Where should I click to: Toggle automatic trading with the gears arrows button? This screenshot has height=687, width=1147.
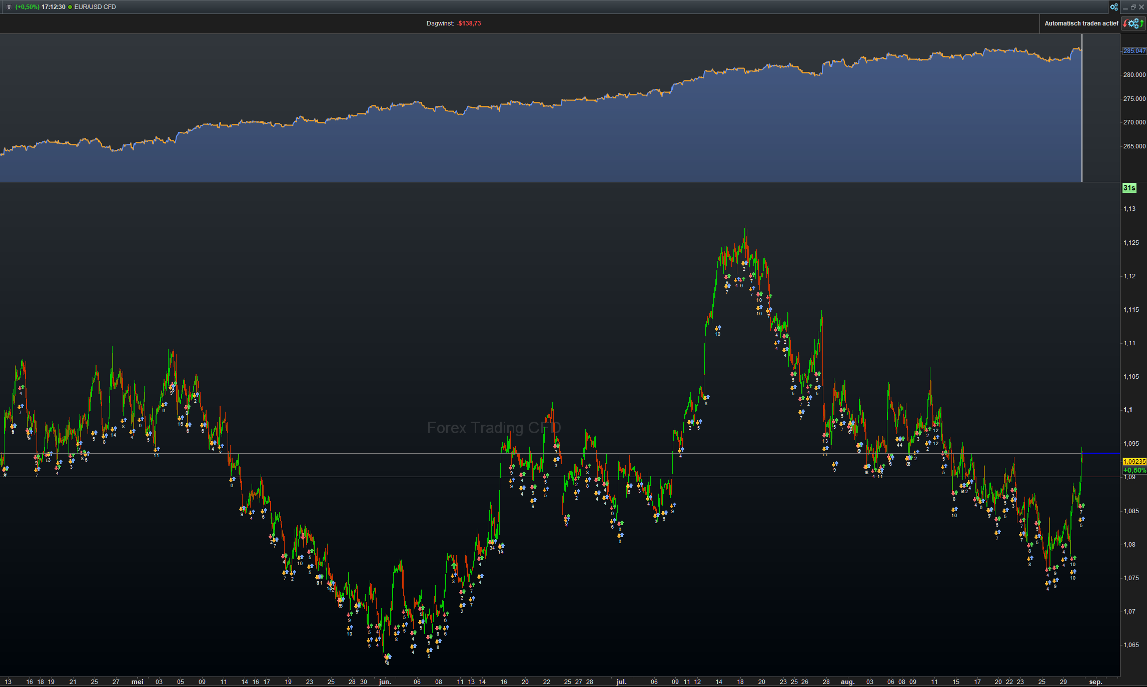1133,23
